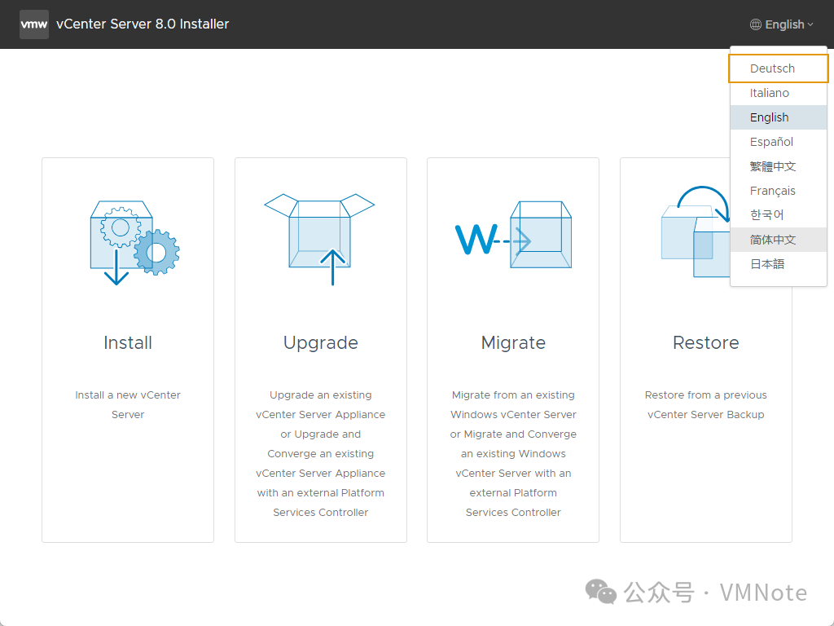Click the 'vCenter Server 8.0 Installer' title

(143, 24)
